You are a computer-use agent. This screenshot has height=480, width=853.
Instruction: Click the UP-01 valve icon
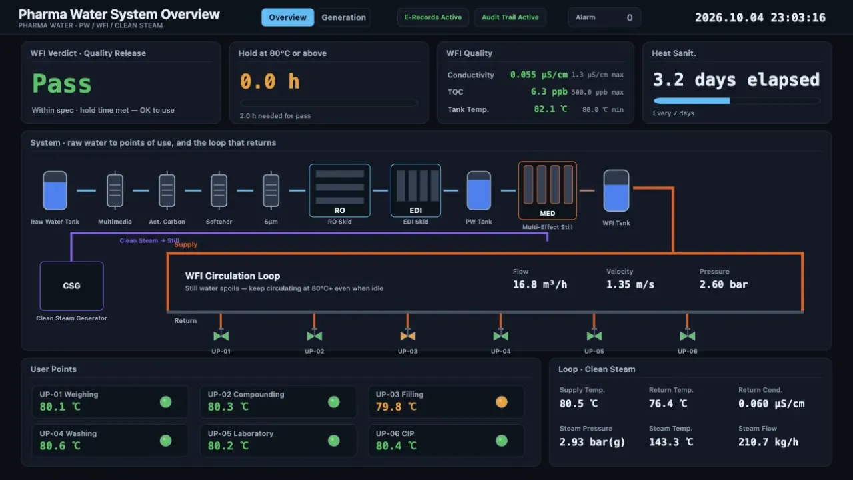click(x=221, y=336)
